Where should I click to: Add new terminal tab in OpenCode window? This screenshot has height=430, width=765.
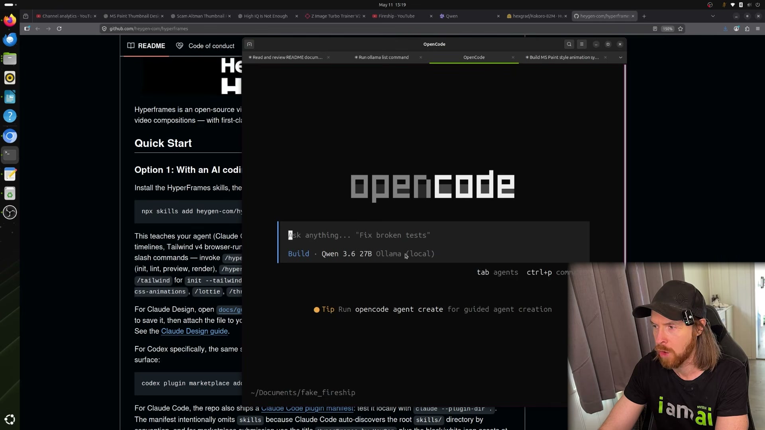click(x=249, y=44)
